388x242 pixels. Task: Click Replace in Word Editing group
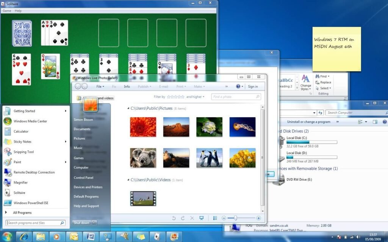pos(323,82)
